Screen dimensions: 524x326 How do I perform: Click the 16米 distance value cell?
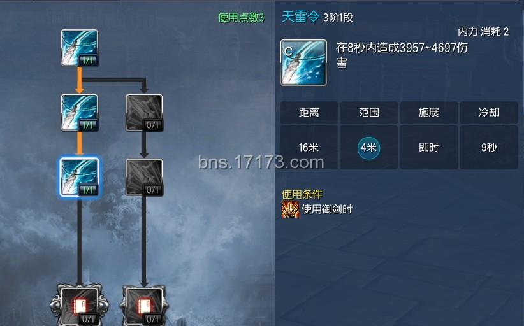click(309, 148)
